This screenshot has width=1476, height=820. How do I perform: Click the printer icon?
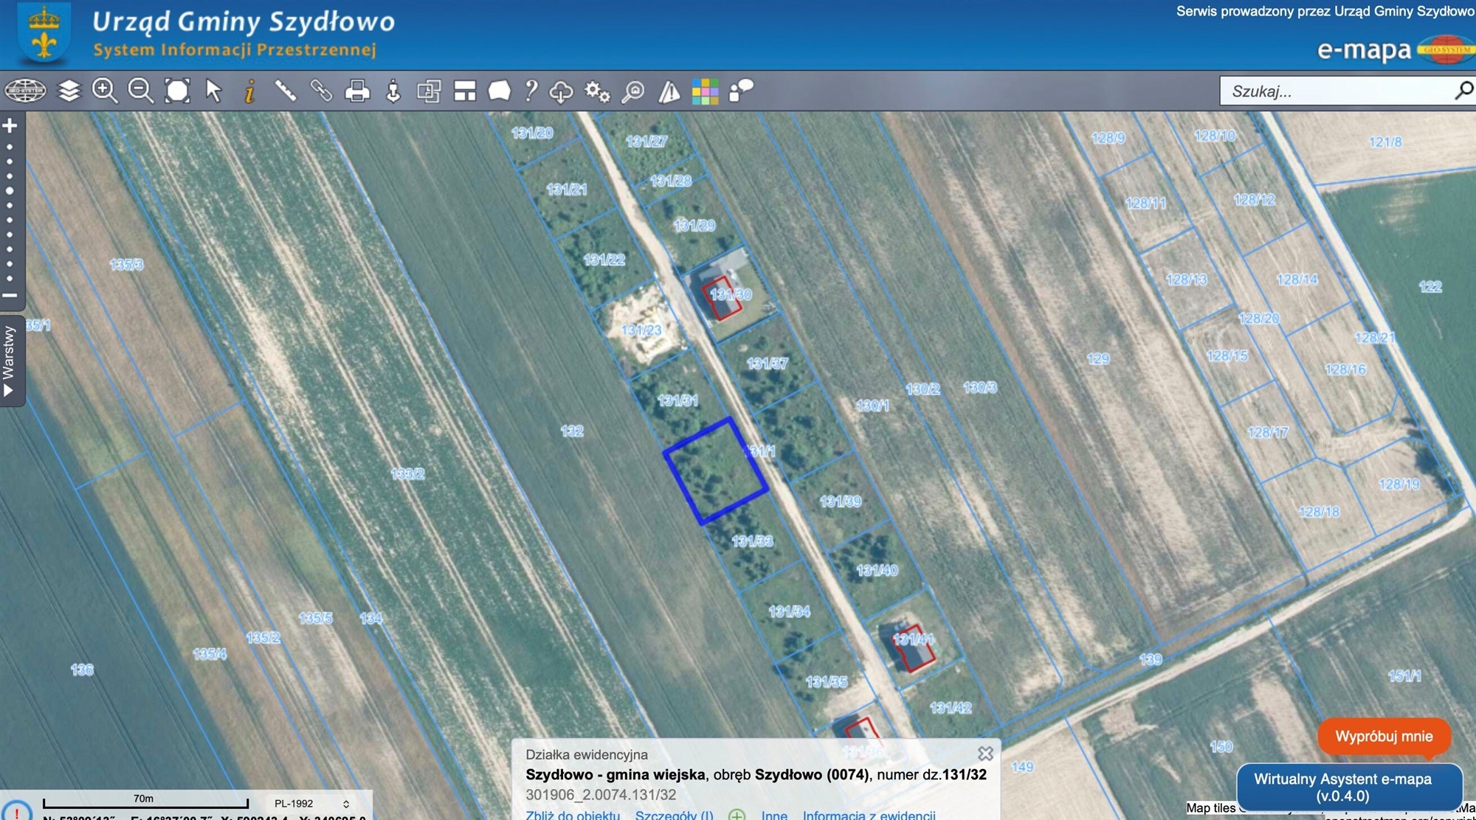coord(357,91)
